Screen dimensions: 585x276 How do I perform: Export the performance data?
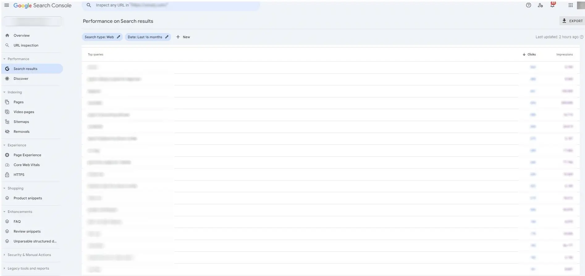[x=572, y=21]
